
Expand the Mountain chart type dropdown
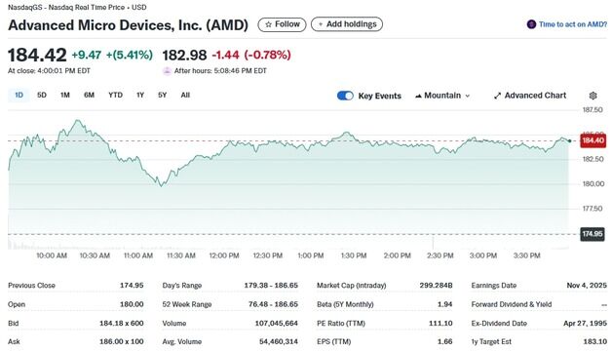[x=442, y=96]
